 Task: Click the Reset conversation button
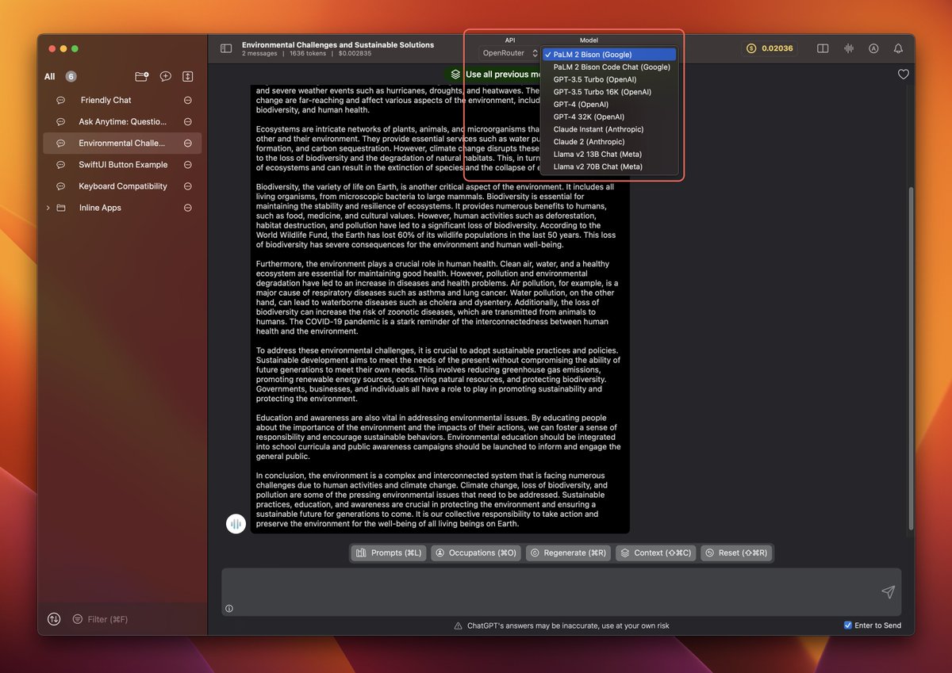[x=736, y=553]
